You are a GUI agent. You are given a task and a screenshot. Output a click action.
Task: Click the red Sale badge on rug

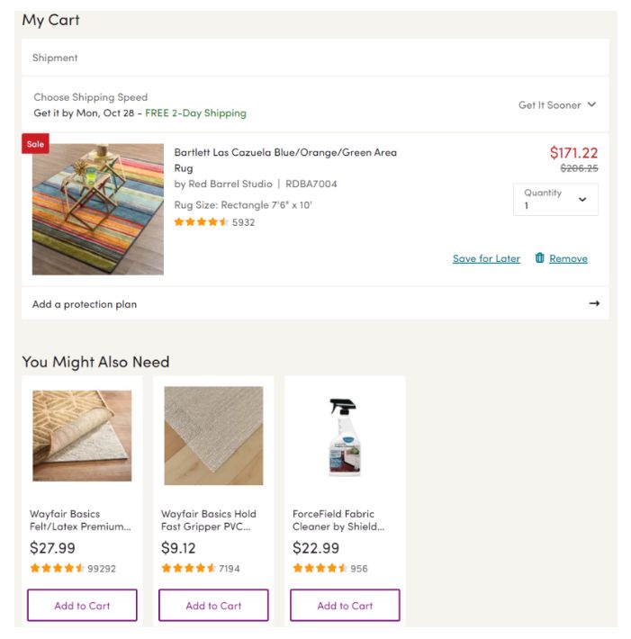35,144
